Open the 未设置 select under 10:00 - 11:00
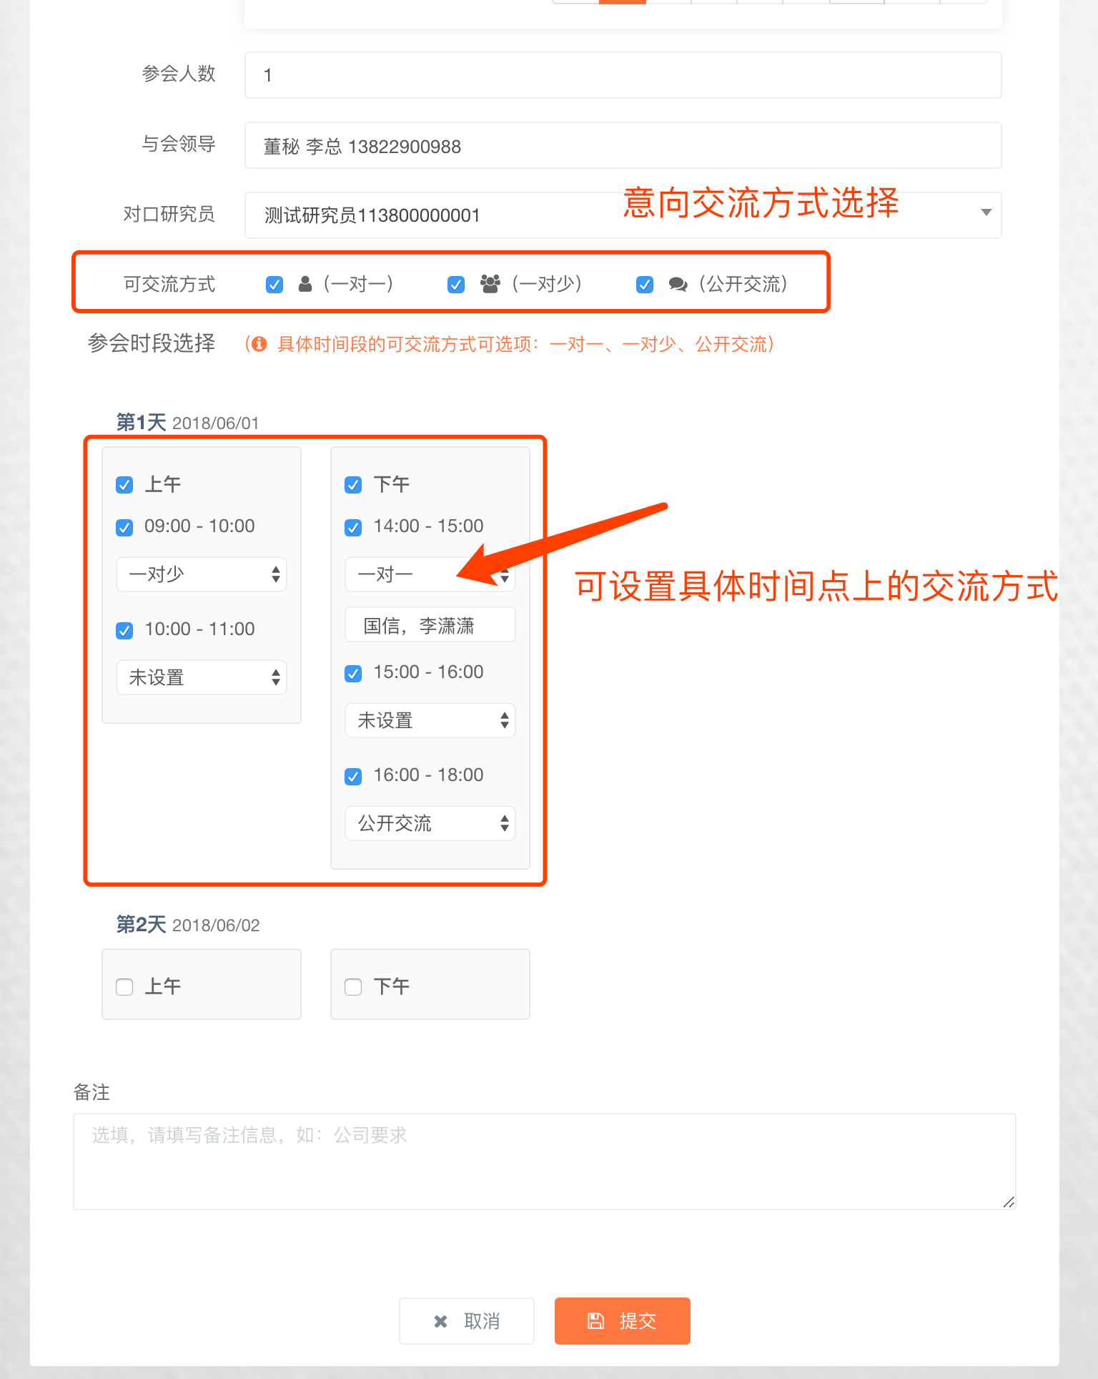This screenshot has height=1379, width=1098. tap(202, 677)
